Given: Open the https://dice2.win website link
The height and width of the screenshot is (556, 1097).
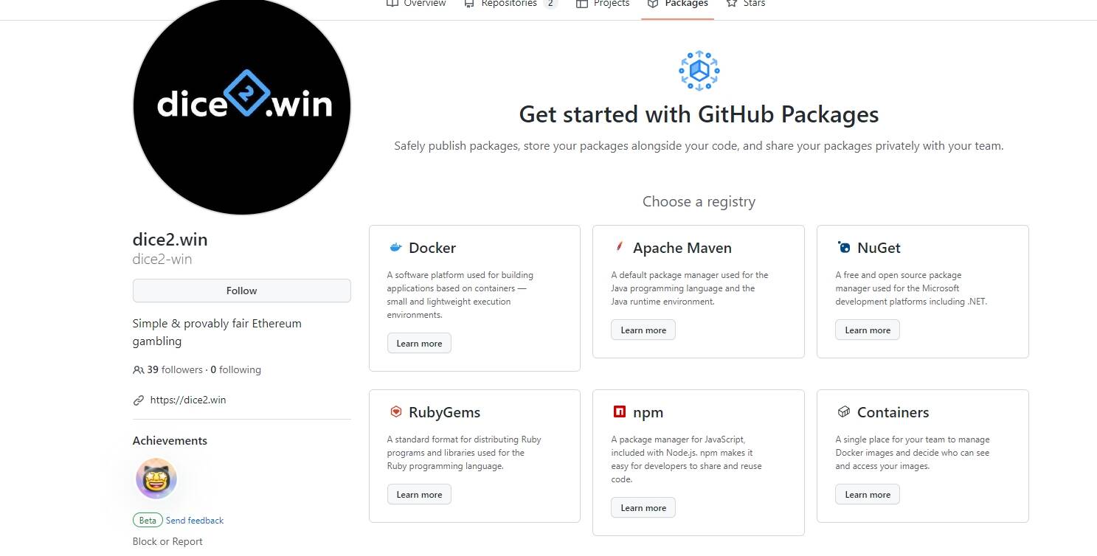Looking at the screenshot, I should pyautogui.click(x=188, y=400).
